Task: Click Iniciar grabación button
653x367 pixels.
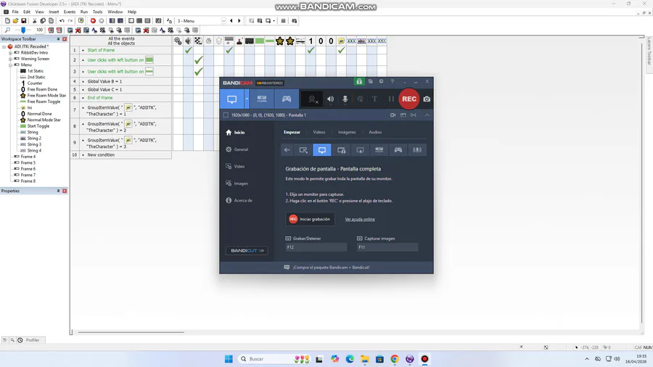Action: tap(310, 219)
